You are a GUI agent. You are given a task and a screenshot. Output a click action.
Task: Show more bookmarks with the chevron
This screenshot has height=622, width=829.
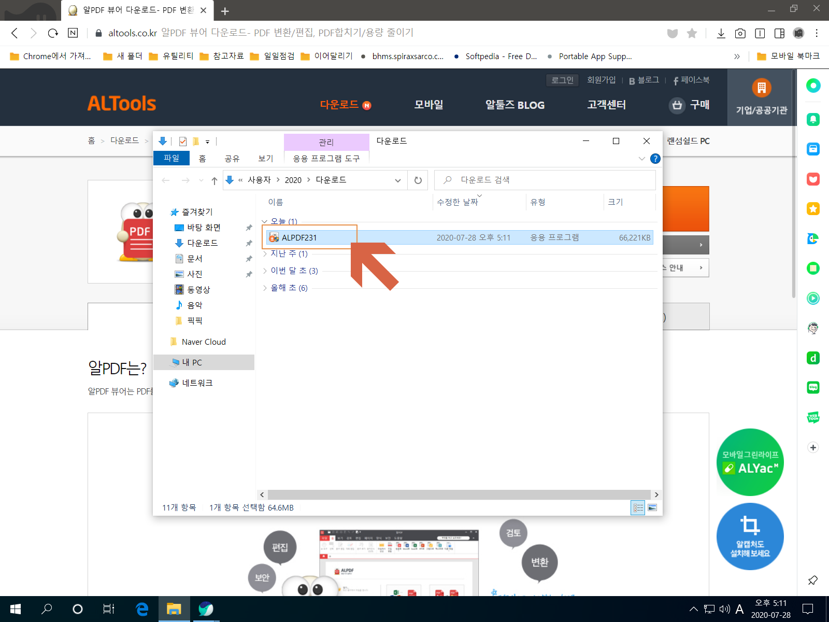click(737, 56)
